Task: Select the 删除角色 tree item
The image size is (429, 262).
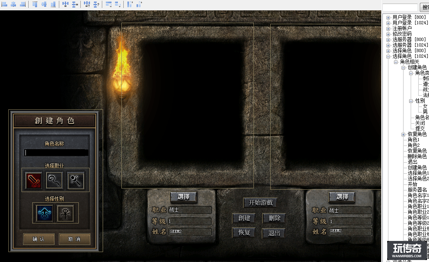Action: [417, 156]
